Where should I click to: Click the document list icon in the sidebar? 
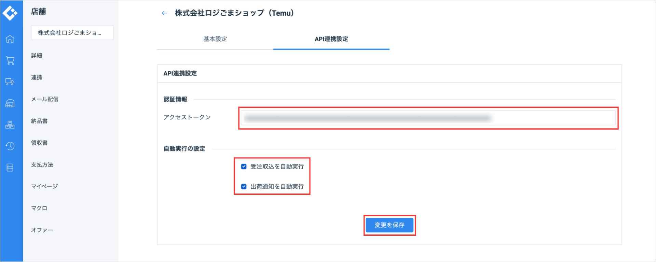coord(10,167)
